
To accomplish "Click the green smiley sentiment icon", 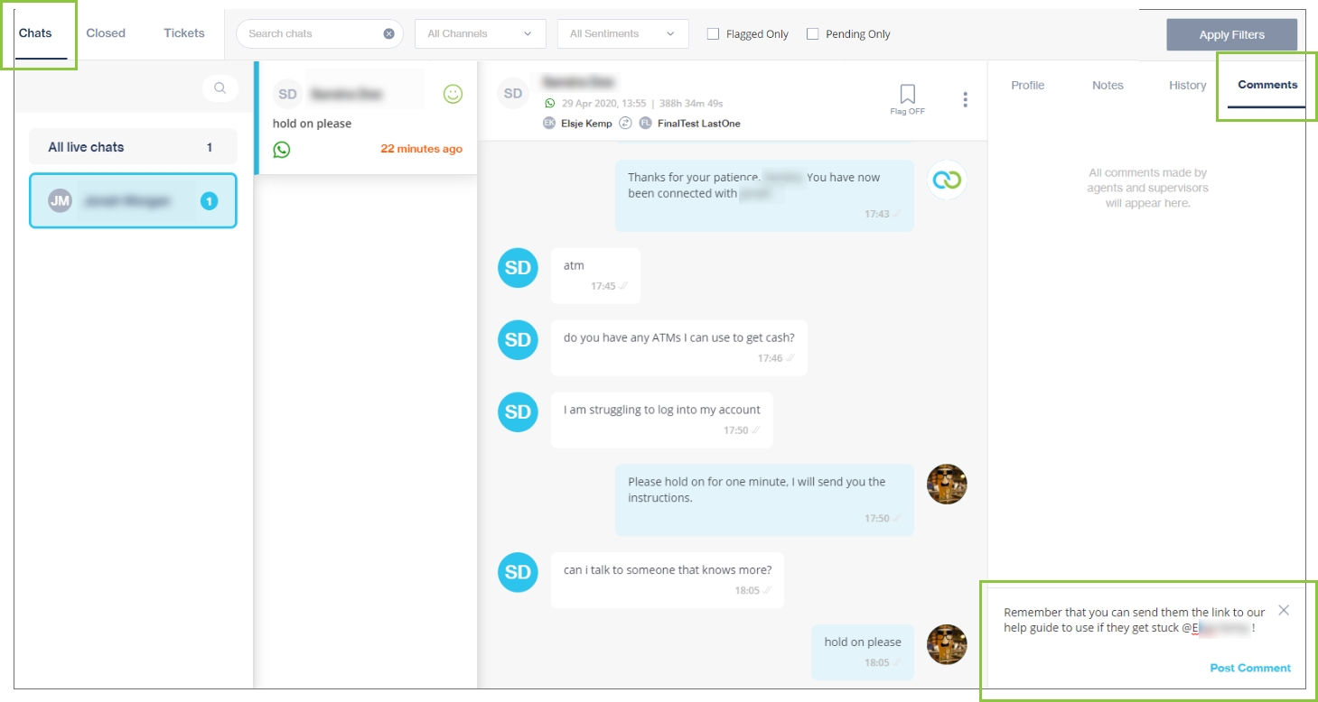I will pyautogui.click(x=453, y=94).
